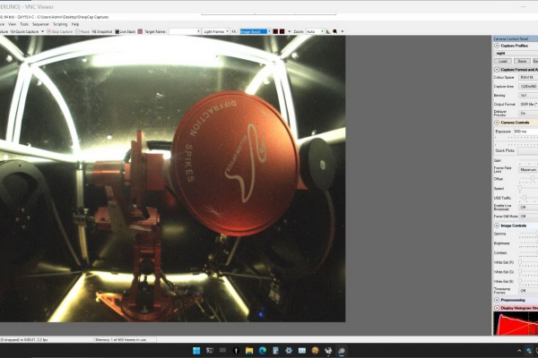Click the White Bal (B) slider
538x358 pixels.
pyautogui.click(x=528, y=281)
